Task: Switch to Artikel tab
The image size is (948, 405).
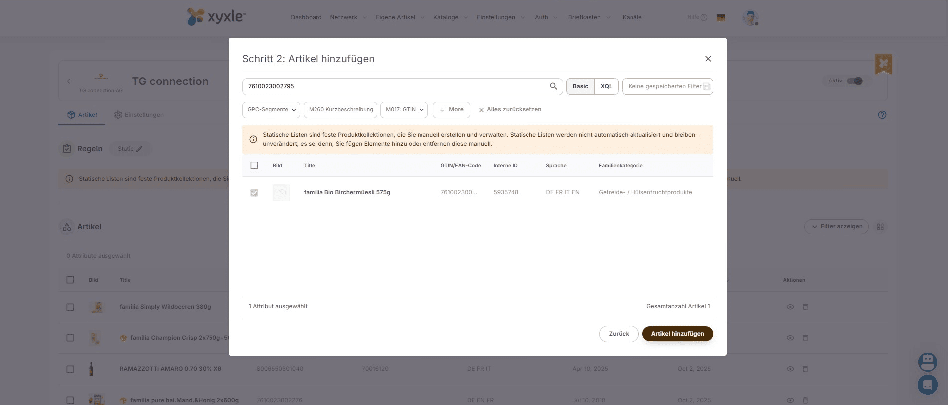Action: [x=82, y=115]
